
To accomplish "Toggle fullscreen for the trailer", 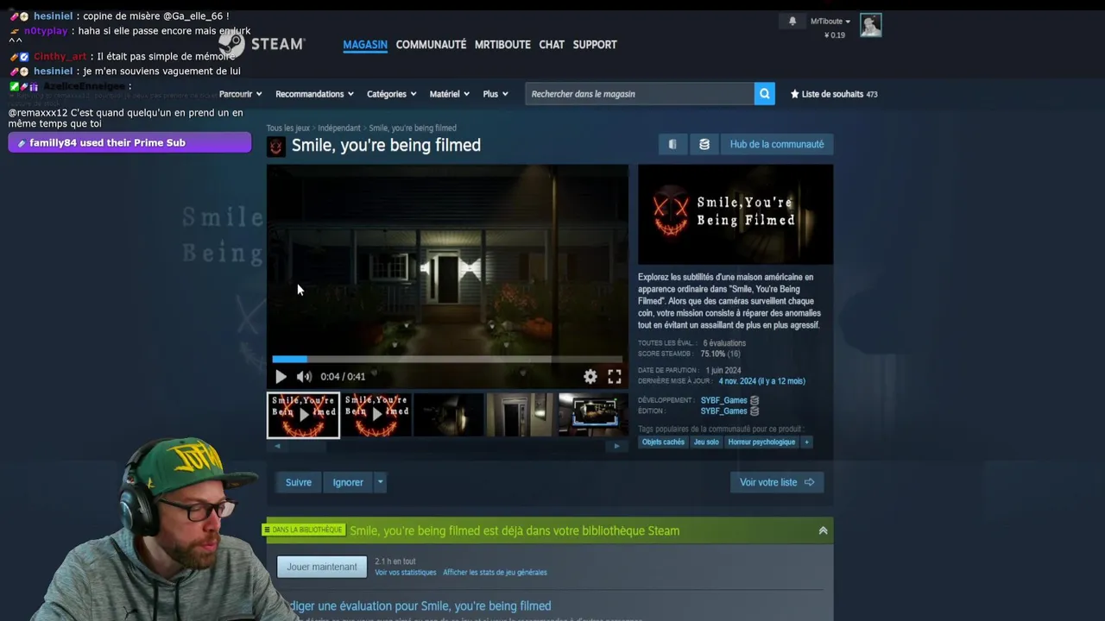I will pyautogui.click(x=615, y=376).
